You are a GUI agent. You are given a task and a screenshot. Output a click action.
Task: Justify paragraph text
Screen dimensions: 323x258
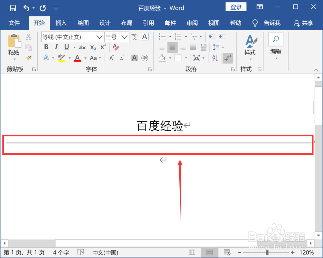point(193,47)
